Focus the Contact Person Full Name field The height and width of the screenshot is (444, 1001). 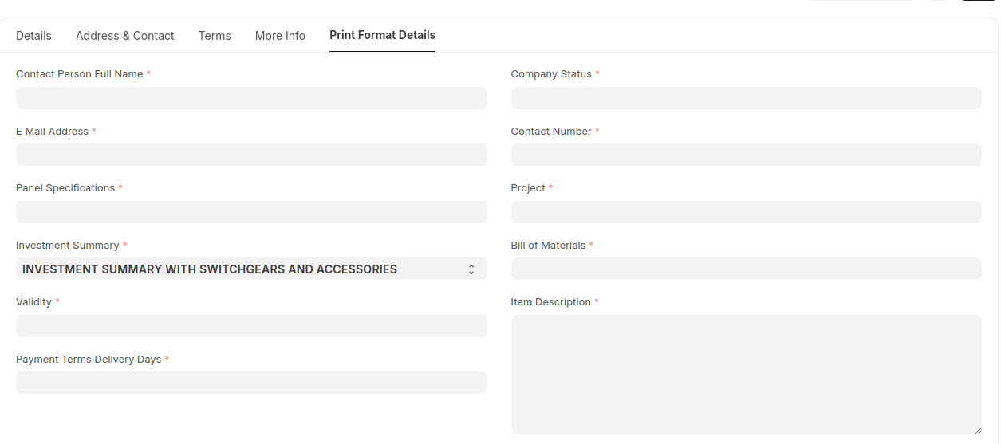[x=251, y=98]
